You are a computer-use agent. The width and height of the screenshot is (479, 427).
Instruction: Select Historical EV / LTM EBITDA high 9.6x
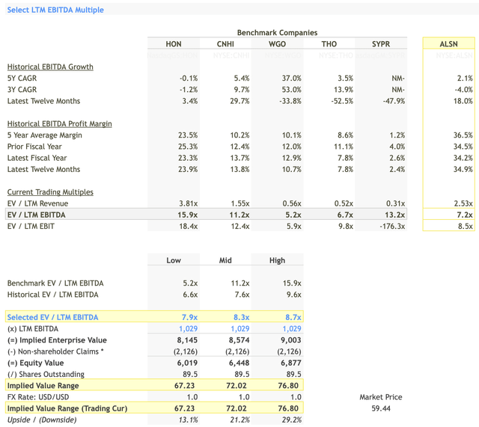(x=293, y=295)
